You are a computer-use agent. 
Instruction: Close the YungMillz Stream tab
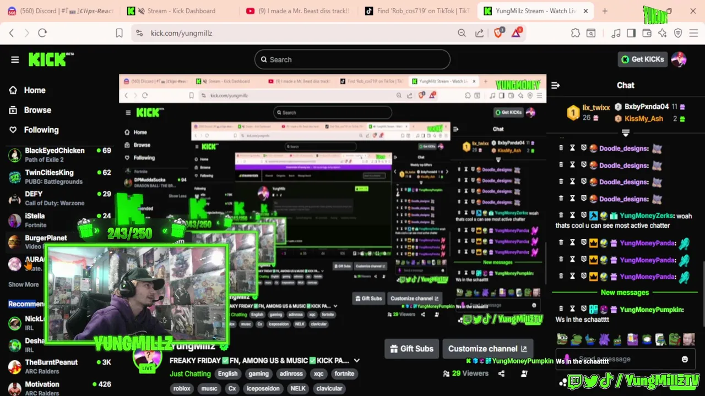tap(585, 11)
